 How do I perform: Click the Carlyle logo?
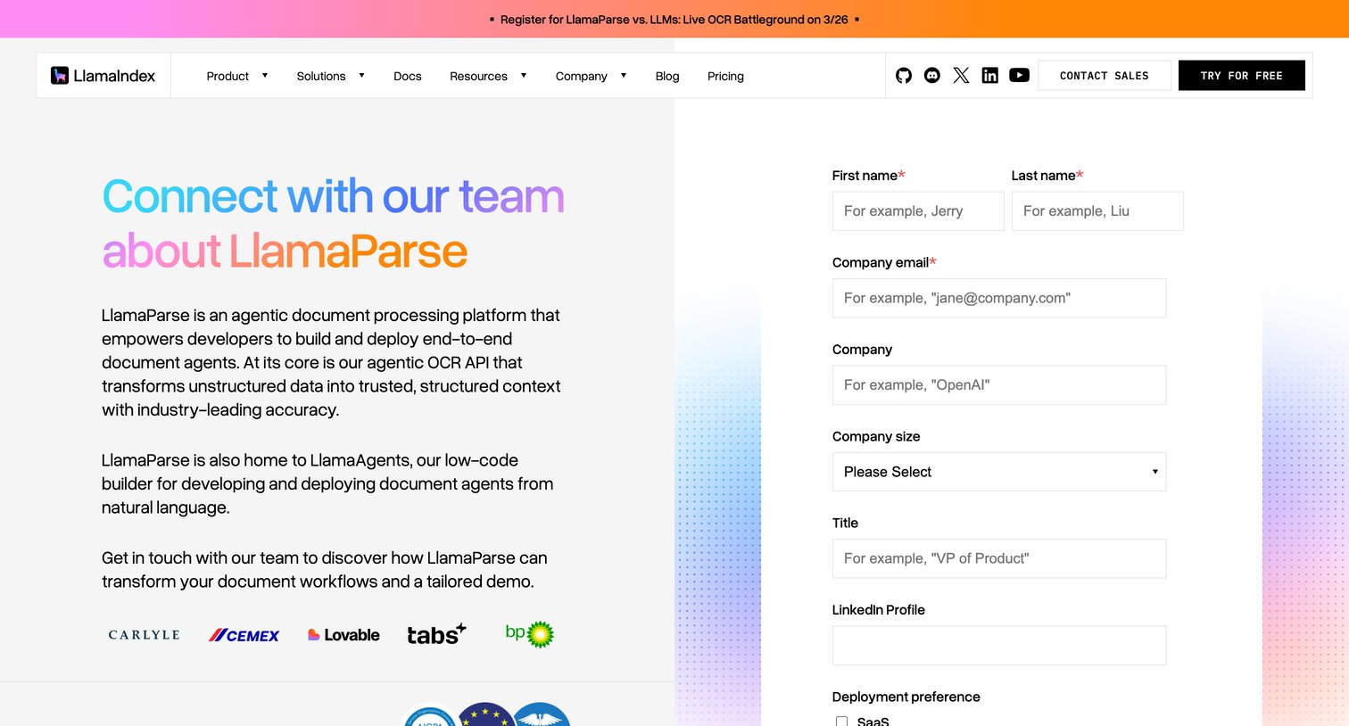coord(144,635)
